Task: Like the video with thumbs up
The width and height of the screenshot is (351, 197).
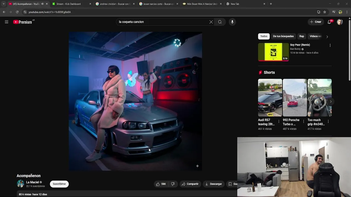Action: point(161,184)
